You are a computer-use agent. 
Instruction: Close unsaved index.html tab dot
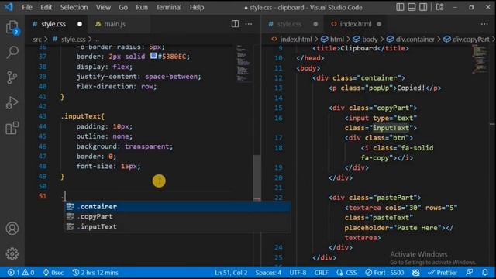click(379, 24)
